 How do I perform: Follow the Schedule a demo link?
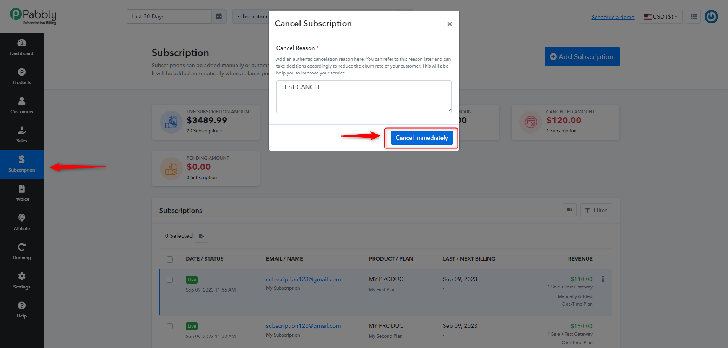click(x=613, y=17)
